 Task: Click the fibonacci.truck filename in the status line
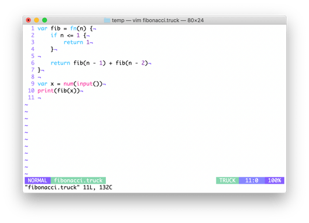coord(78,181)
